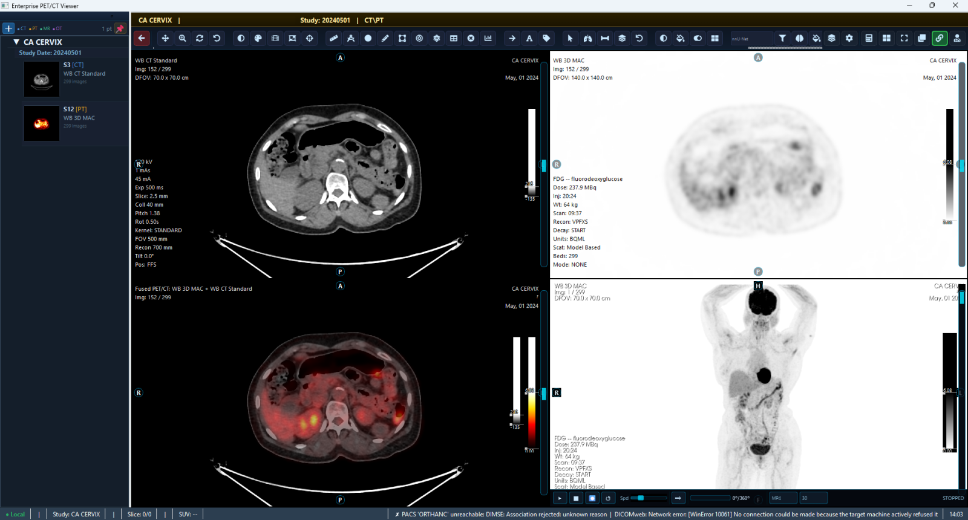The image size is (968, 520).
Task: Open the gear settings icon
Action: [849, 38]
